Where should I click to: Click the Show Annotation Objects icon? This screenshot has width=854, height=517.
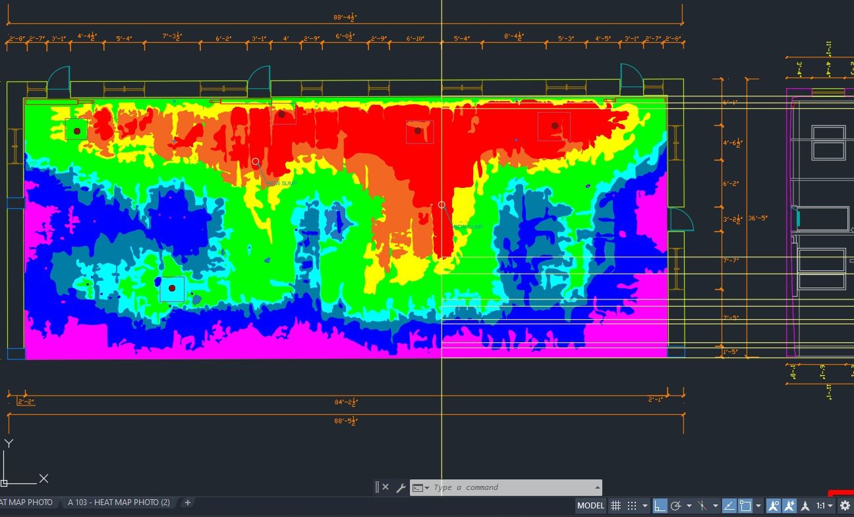(x=774, y=506)
